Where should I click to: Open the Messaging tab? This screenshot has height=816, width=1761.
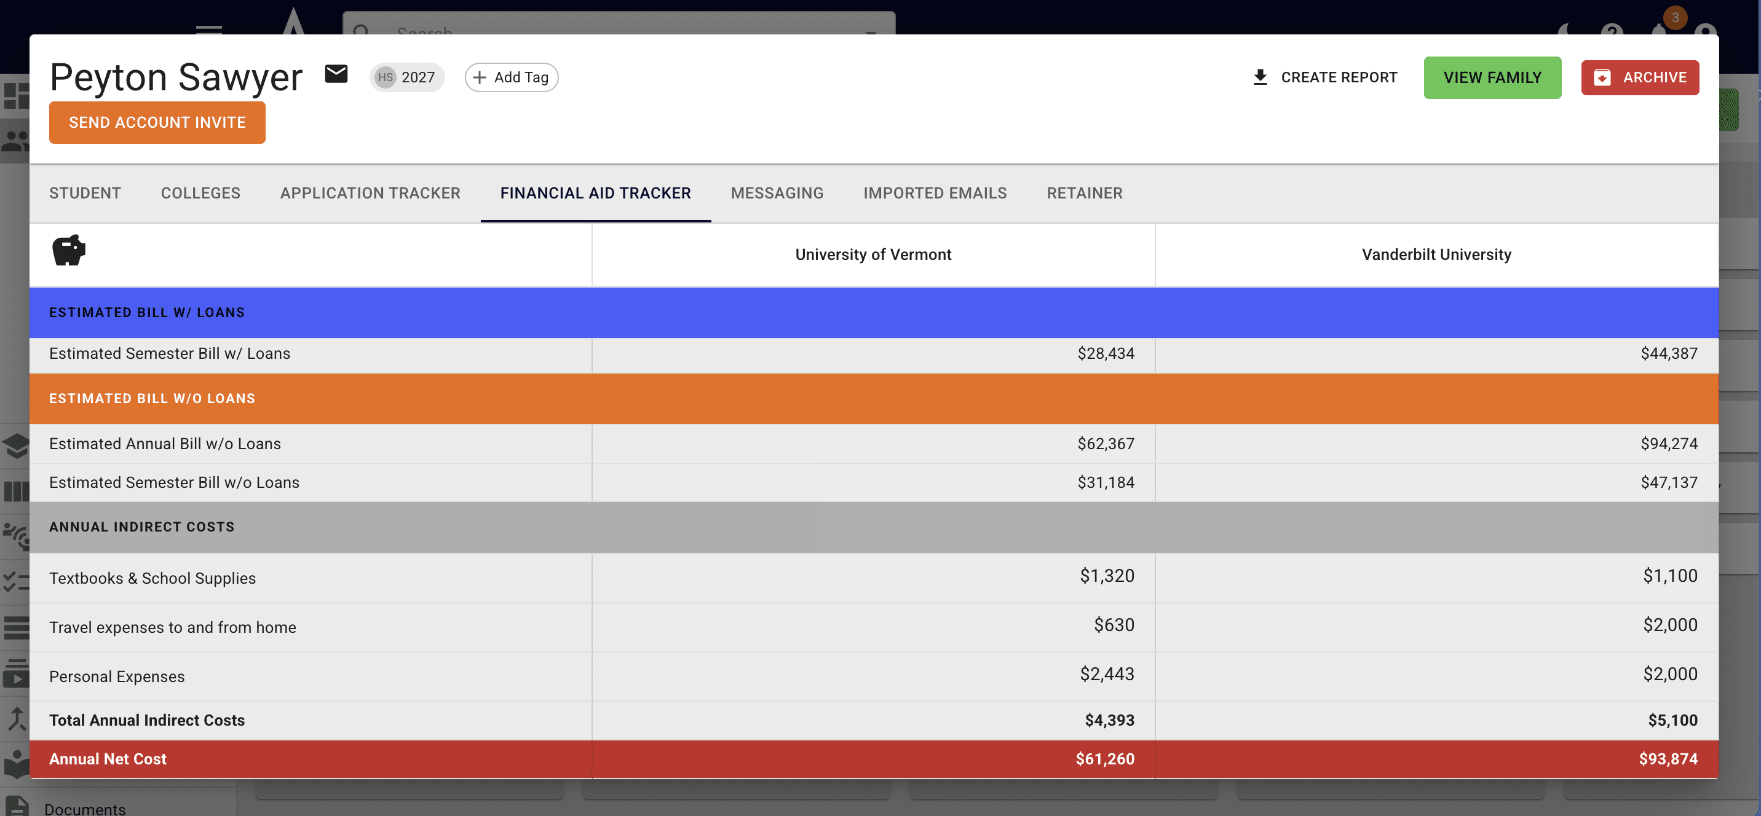pyautogui.click(x=777, y=194)
